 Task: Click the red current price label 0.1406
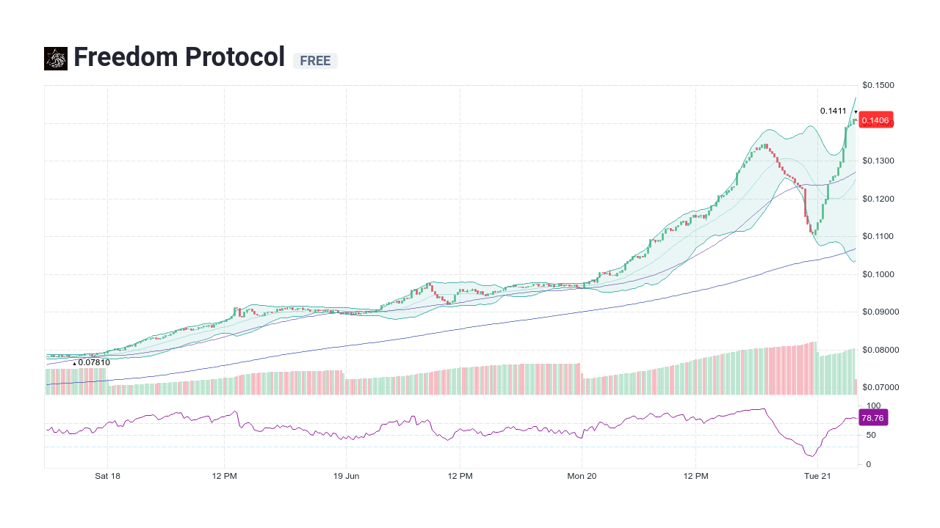pos(876,120)
